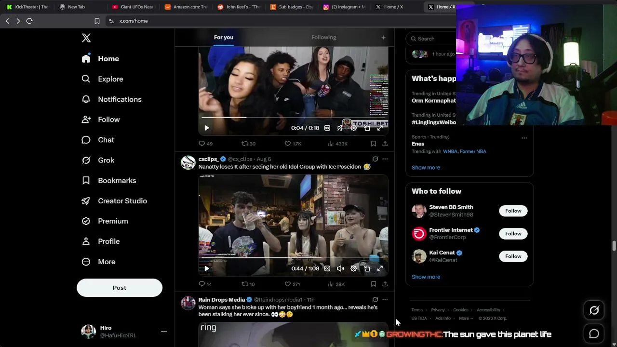Play the Ice Poseidon video

click(x=206, y=268)
